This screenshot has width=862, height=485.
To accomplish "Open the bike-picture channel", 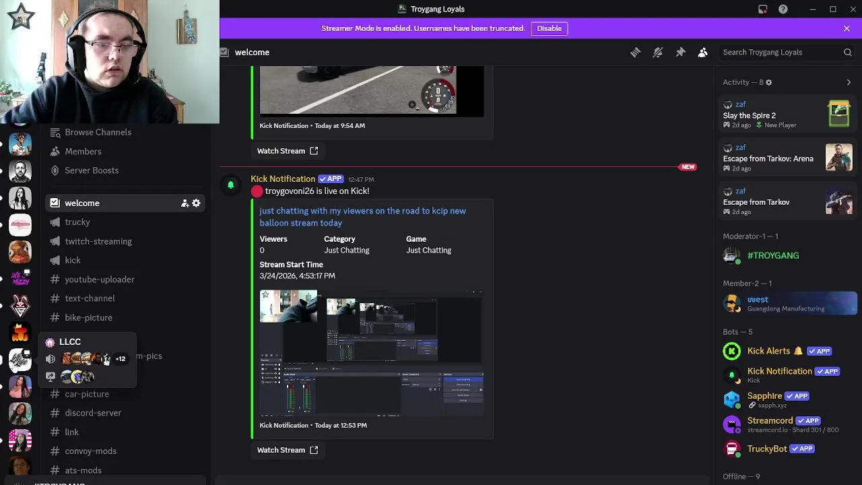I will click(125, 317).
